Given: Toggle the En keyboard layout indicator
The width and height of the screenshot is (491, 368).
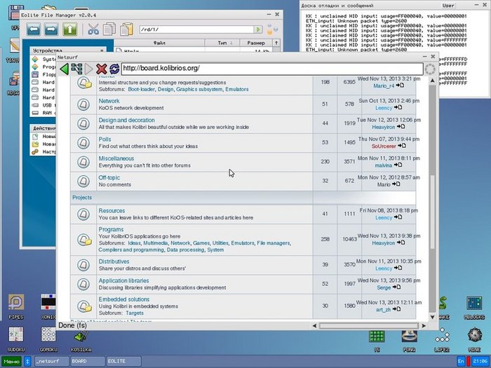Looking at the screenshot, I should point(461,360).
